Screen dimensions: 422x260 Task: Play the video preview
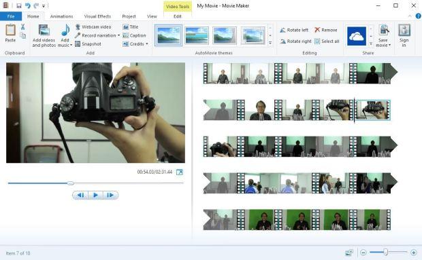[95, 195]
